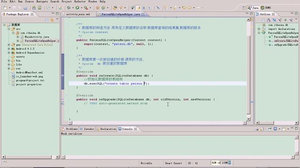
Task: Toggle Hide Local Types in Outline
Action: (x=291, y=20)
